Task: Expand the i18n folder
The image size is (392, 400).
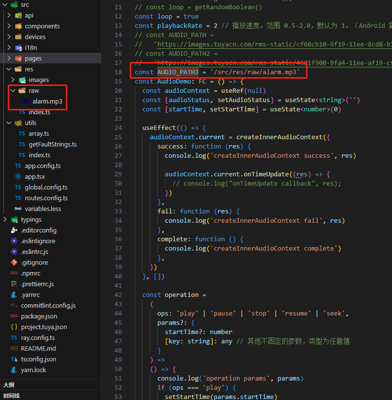Action: pyautogui.click(x=9, y=47)
